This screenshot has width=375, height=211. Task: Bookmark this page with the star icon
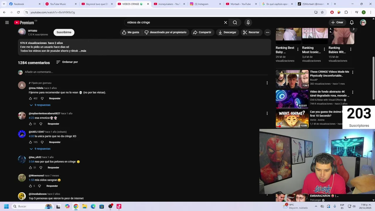click(x=322, y=12)
